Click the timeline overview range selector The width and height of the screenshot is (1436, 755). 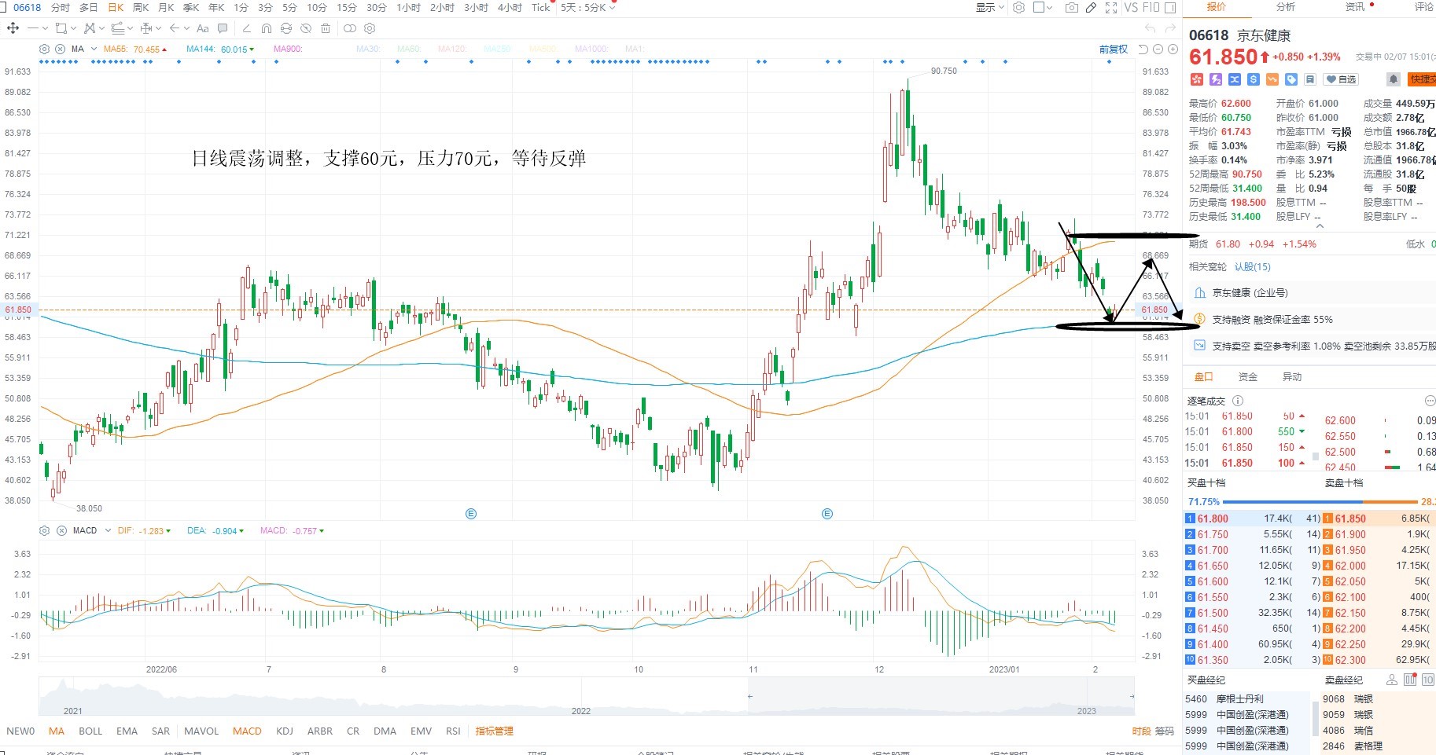pyautogui.click(x=941, y=697)
